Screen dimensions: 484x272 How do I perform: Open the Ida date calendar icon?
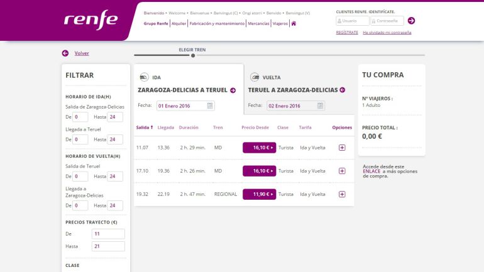click(210, 106)
